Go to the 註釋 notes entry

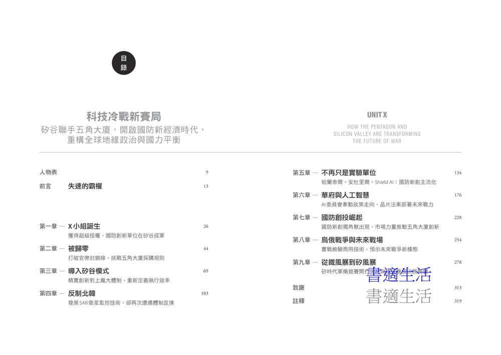pyautogui.click(x=298, y=301)
